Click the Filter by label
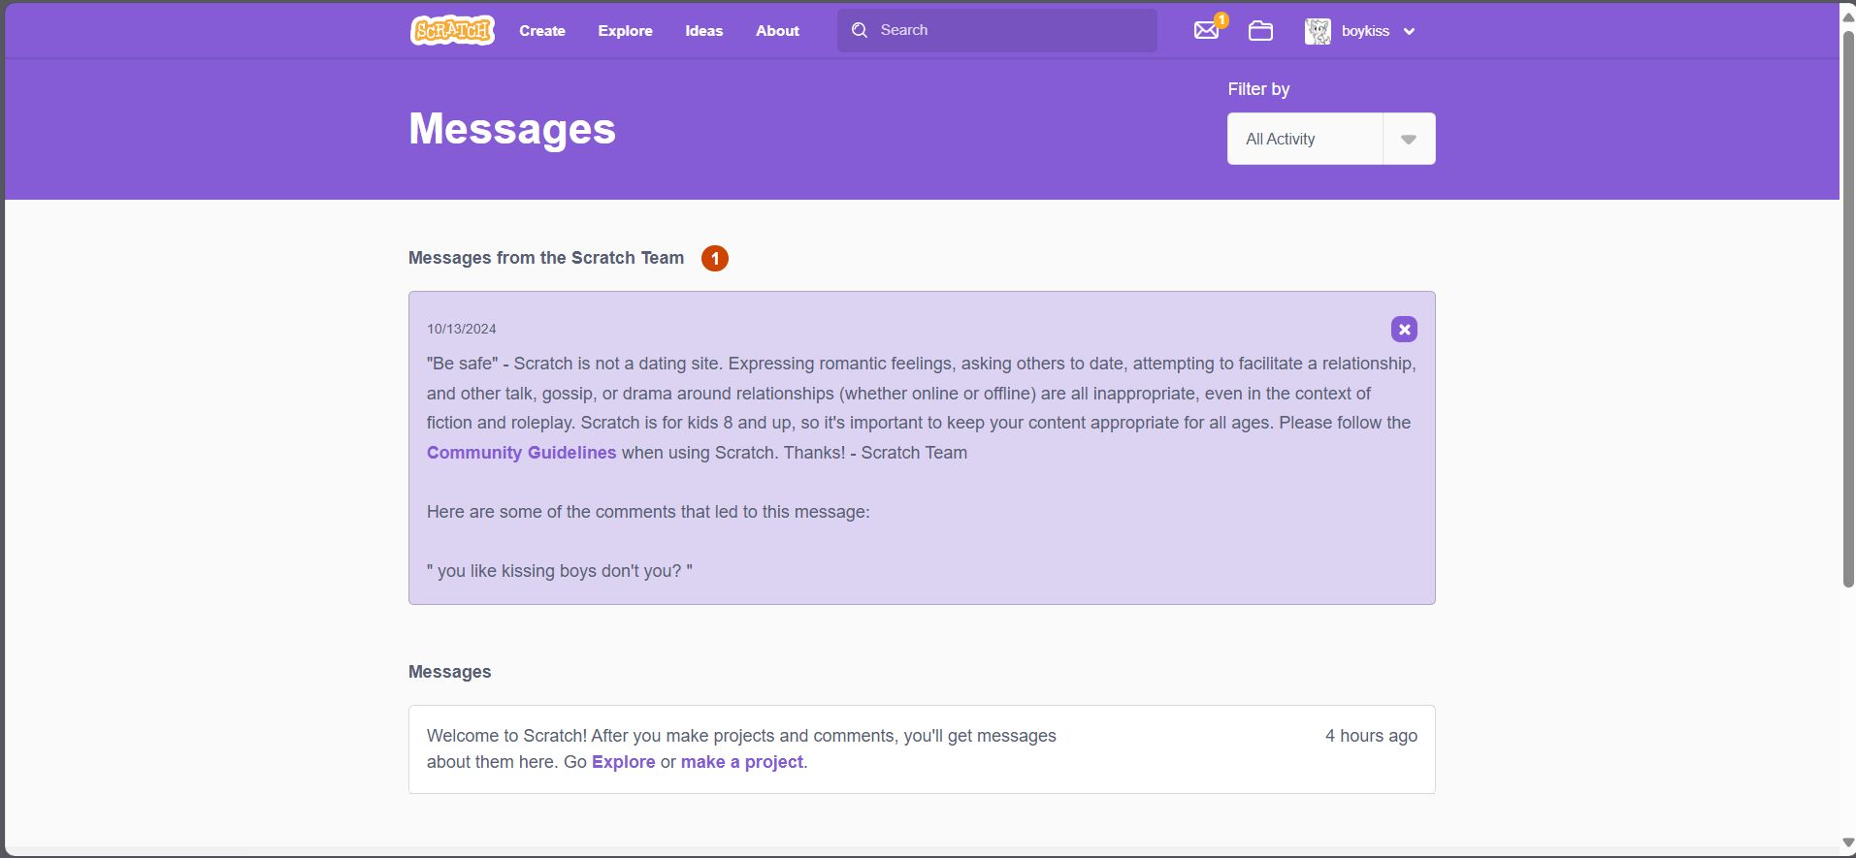This screenshot has width=1856, height=858. 1258,89
